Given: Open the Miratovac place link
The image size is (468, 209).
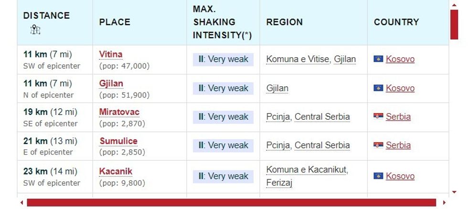Looking at the screenshot, I should (x=119, y=112).
